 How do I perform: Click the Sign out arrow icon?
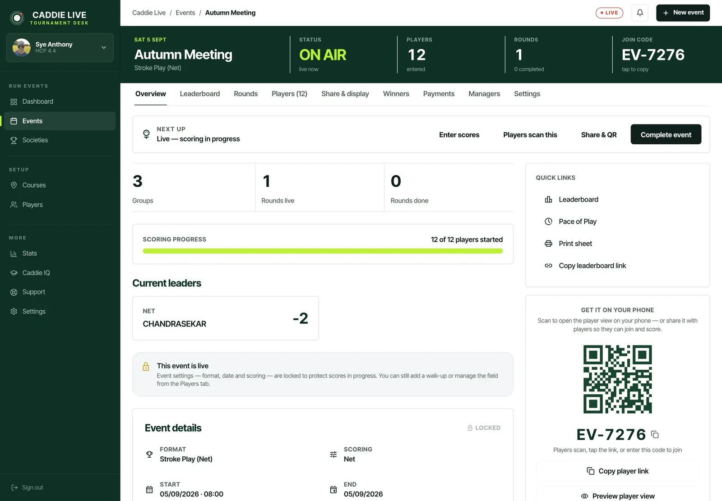[14, 487]
